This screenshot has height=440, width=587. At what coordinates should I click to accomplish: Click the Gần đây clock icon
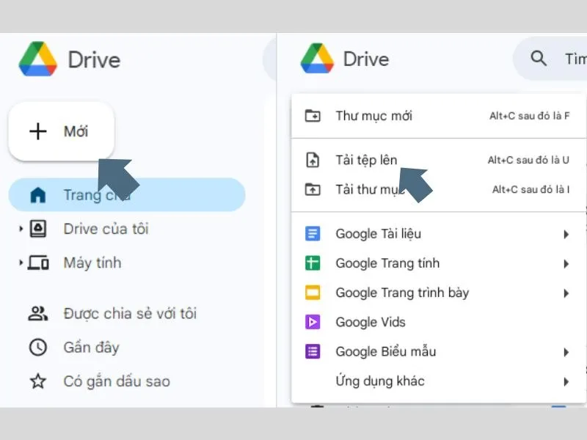tap(38, 347)
